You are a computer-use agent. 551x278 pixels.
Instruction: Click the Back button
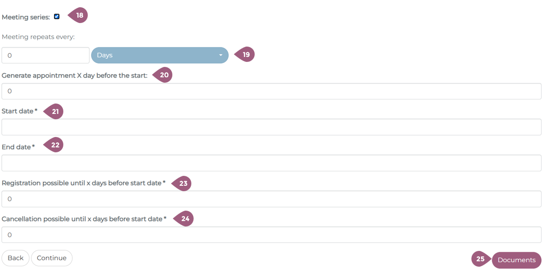15,258
